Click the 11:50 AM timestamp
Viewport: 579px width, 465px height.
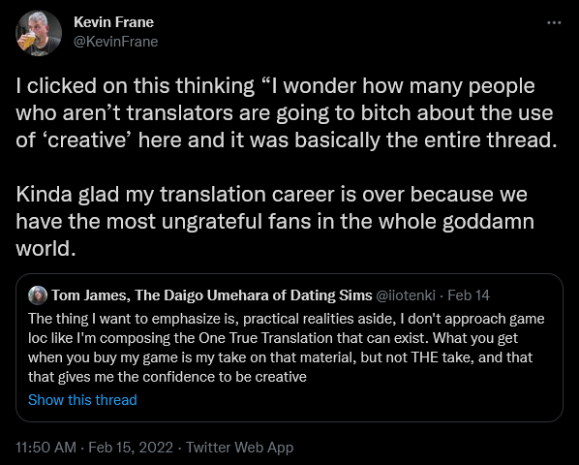click(46, 448)
